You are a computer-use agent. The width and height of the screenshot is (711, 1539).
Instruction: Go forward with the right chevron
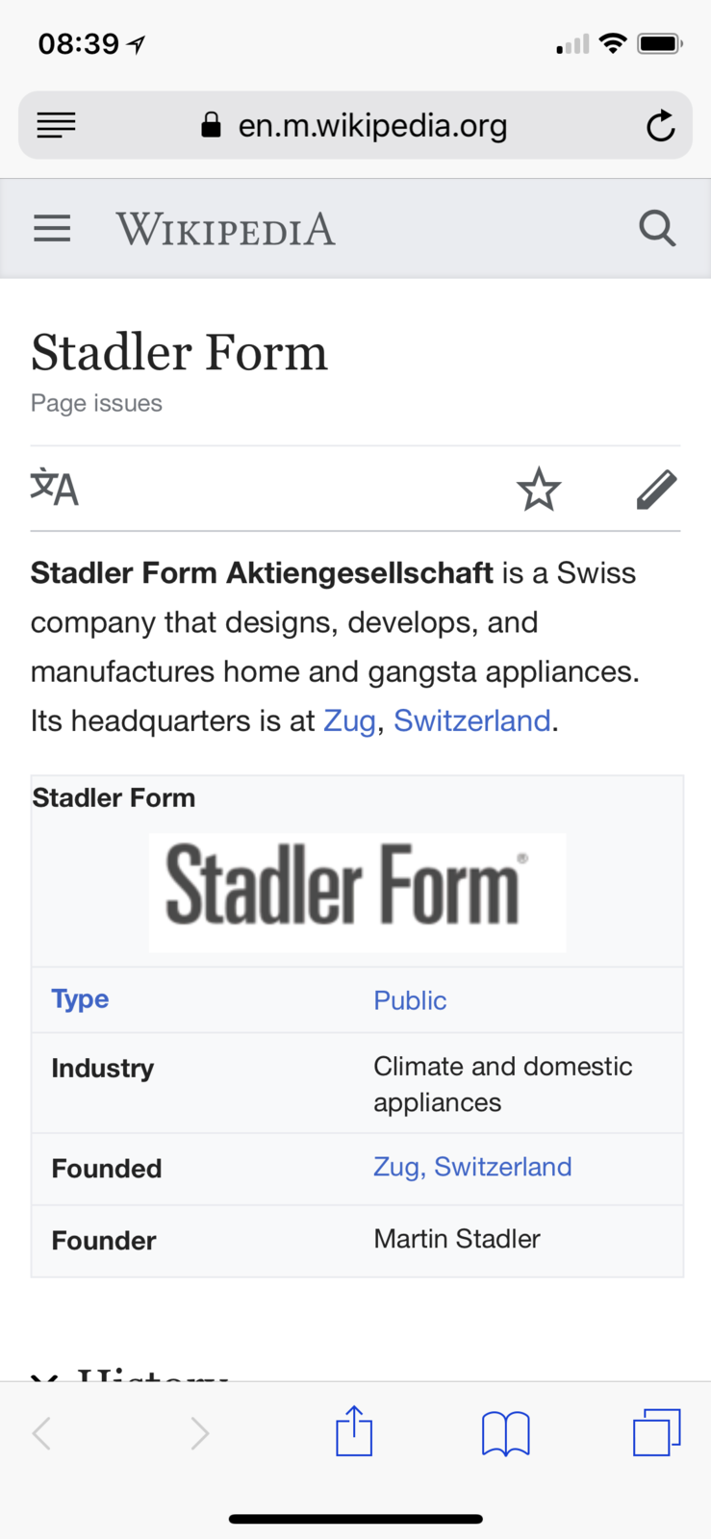[x=199, y=1433]
